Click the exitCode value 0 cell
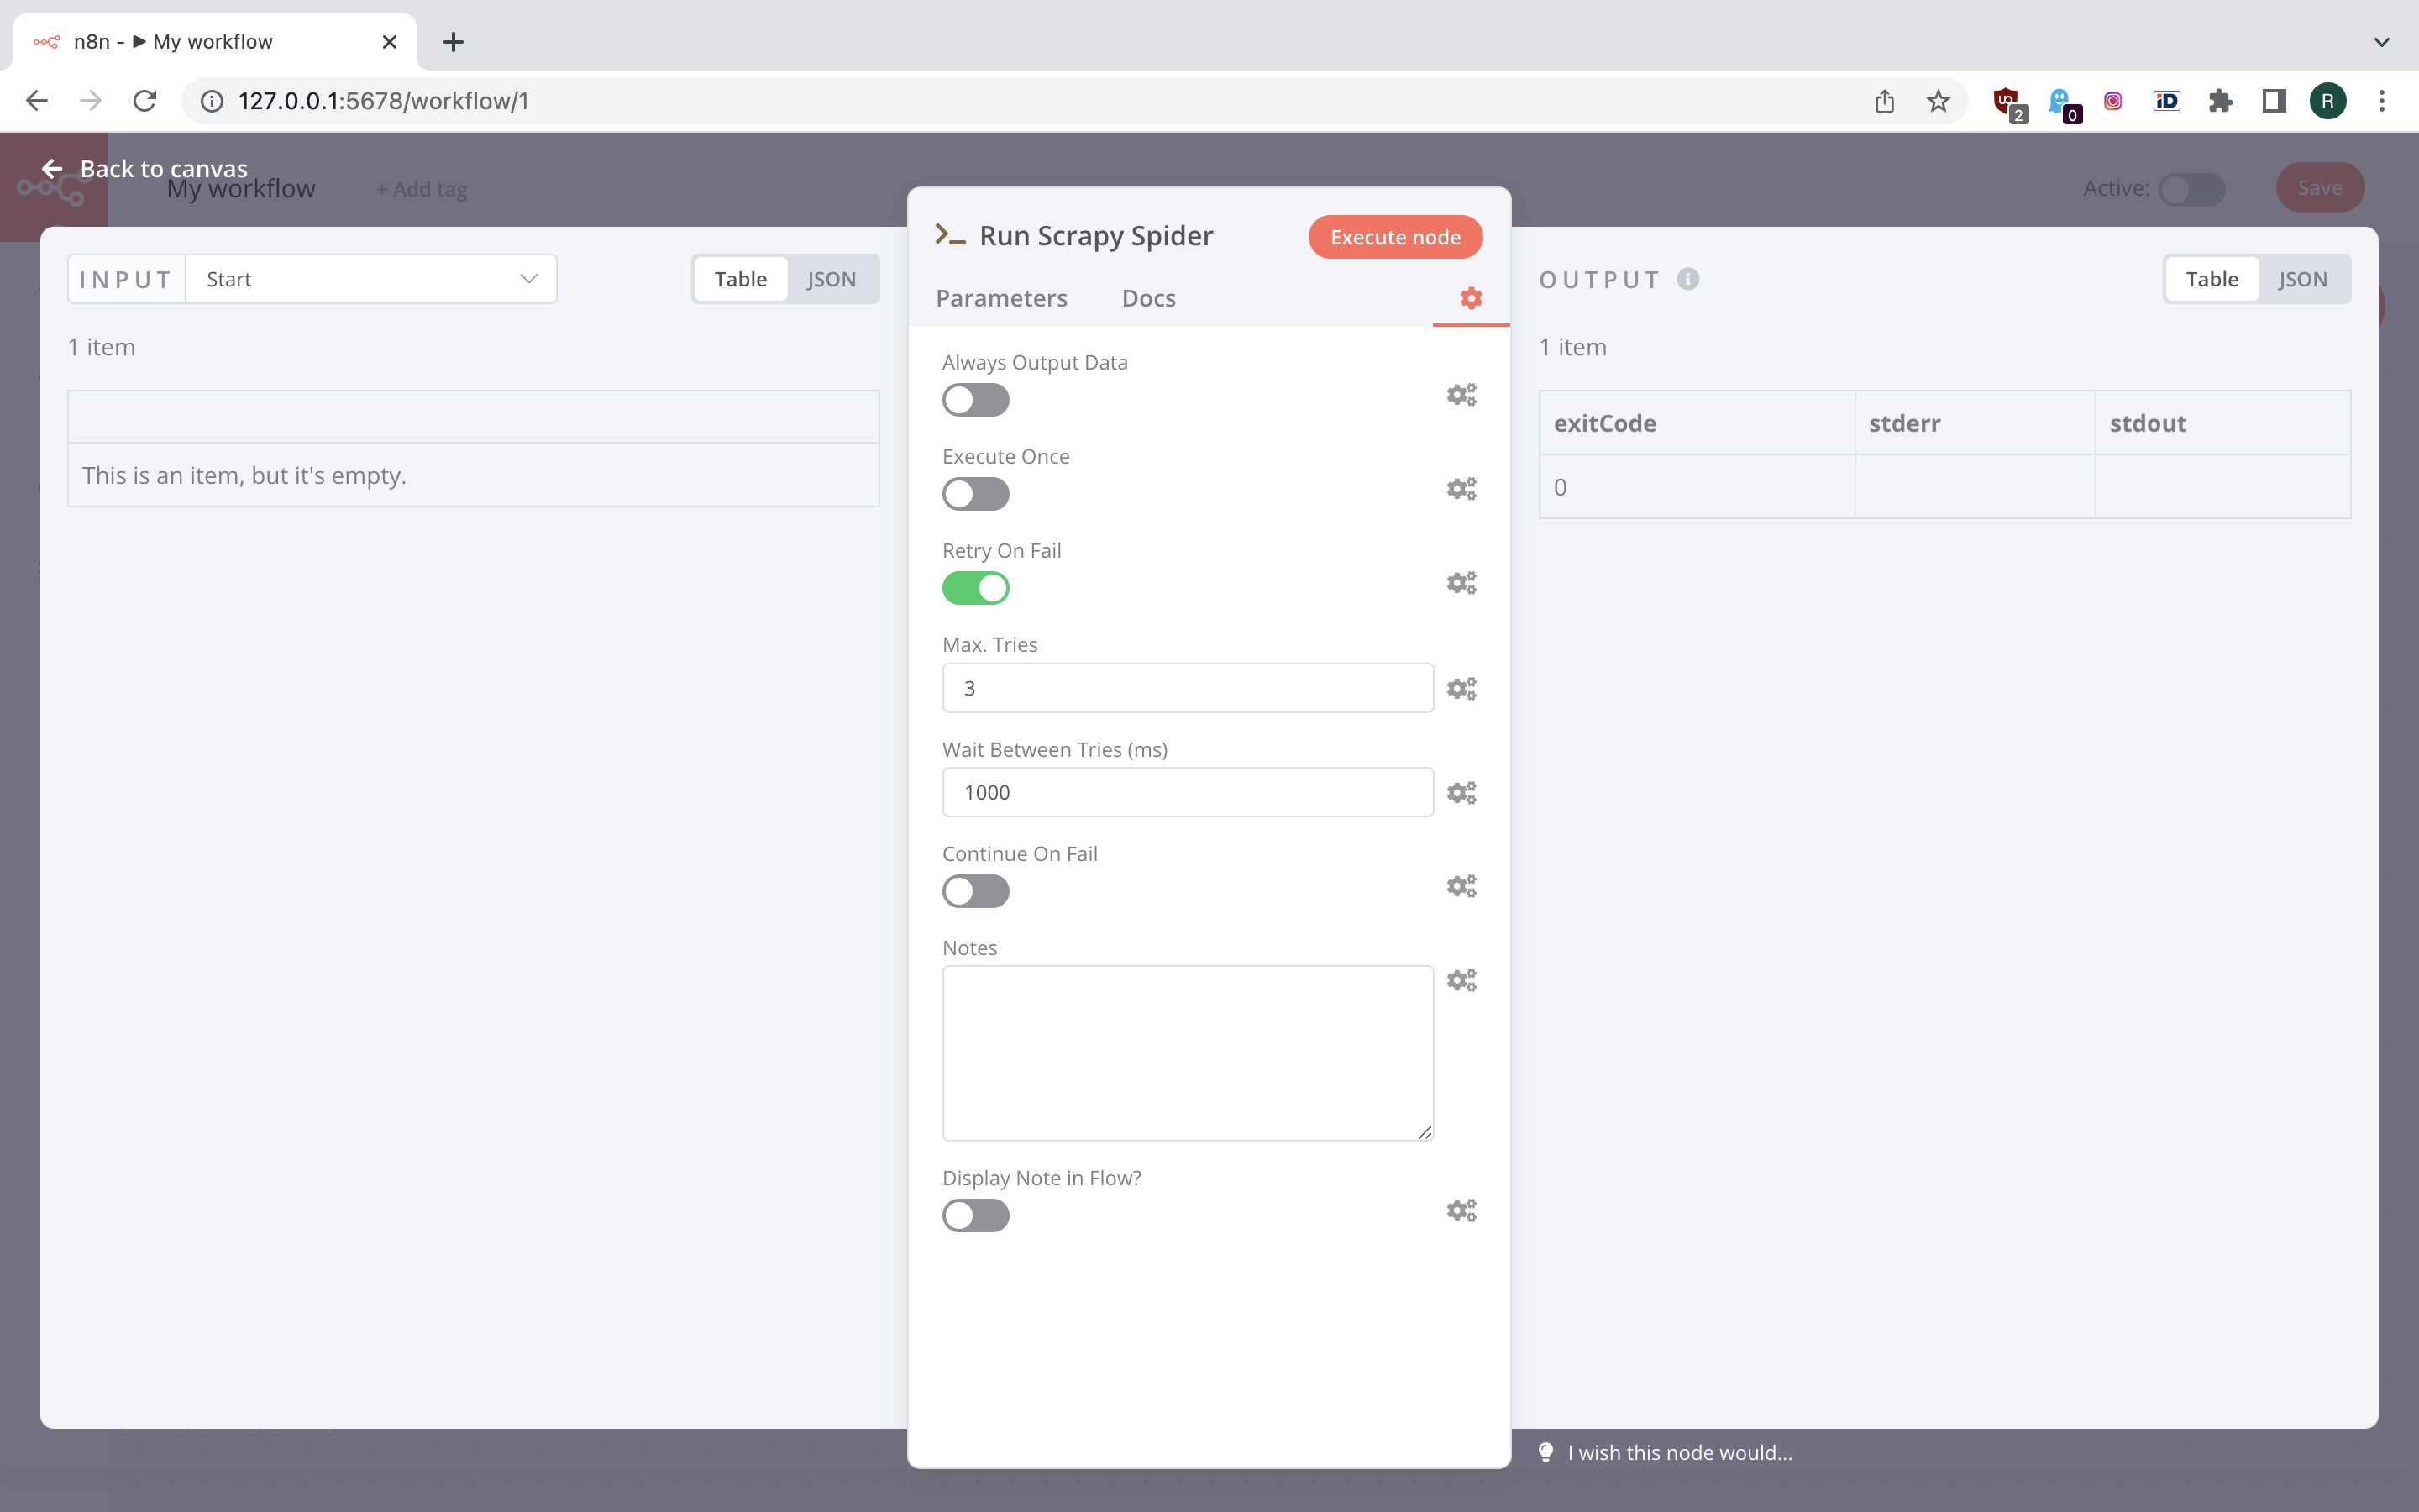The height and width of the screenshot is (1512, 2419). [x=1697, y=487]
